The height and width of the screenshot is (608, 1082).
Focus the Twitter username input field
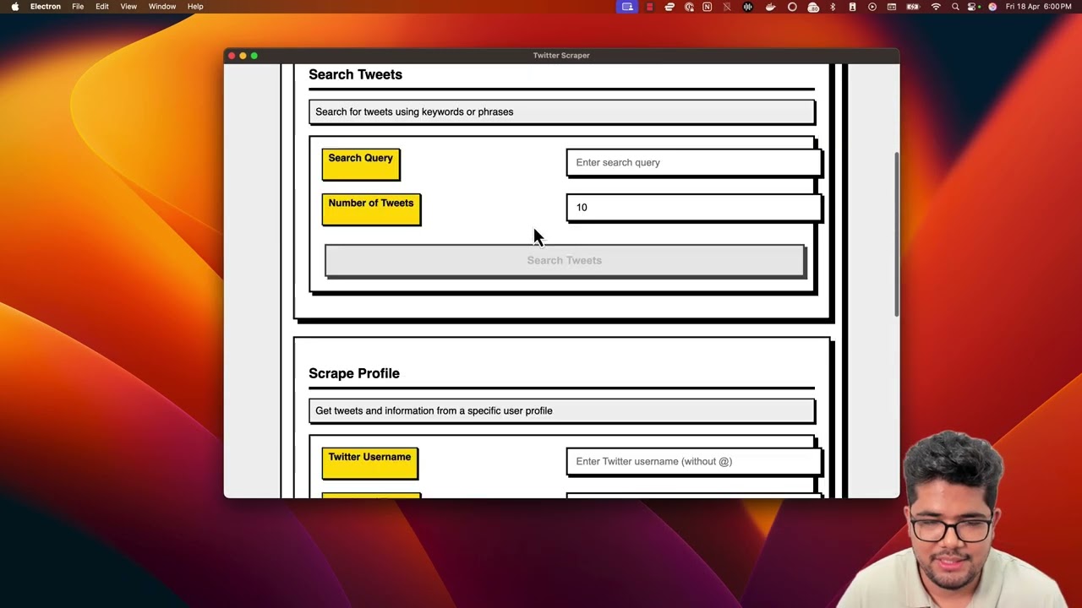point(693,461)
